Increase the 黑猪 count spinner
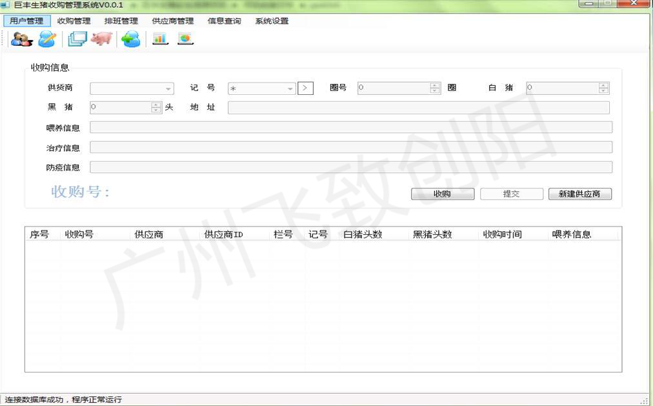 click(156, 105)
